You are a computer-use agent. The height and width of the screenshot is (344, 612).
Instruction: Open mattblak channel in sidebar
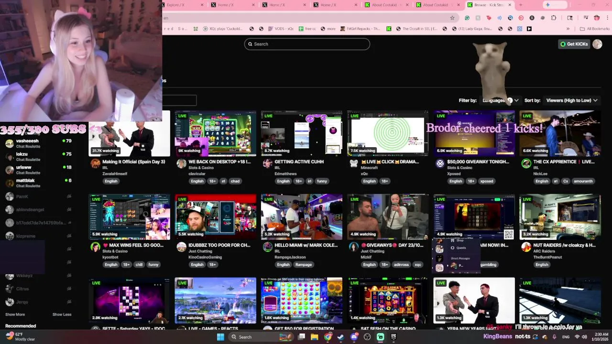tap(38, 183)
